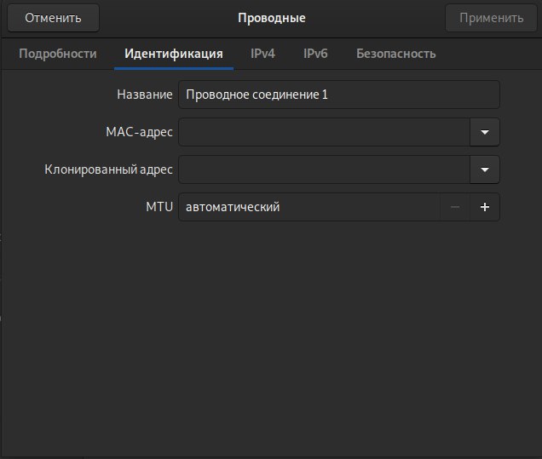Image resolution: width=542 pixels, height=459 pixels.
Task: Focus the Название text field
Action: tap(339, 95)
